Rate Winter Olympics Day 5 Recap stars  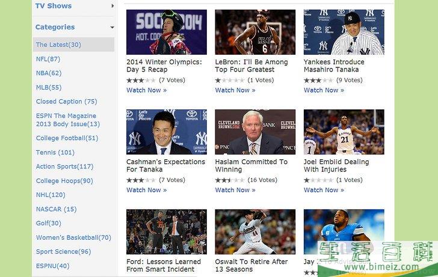[x=141, y=81]
